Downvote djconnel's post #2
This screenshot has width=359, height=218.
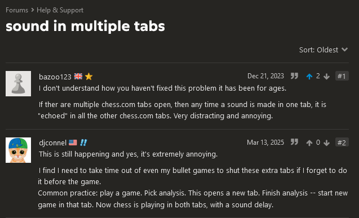(327, 143)
